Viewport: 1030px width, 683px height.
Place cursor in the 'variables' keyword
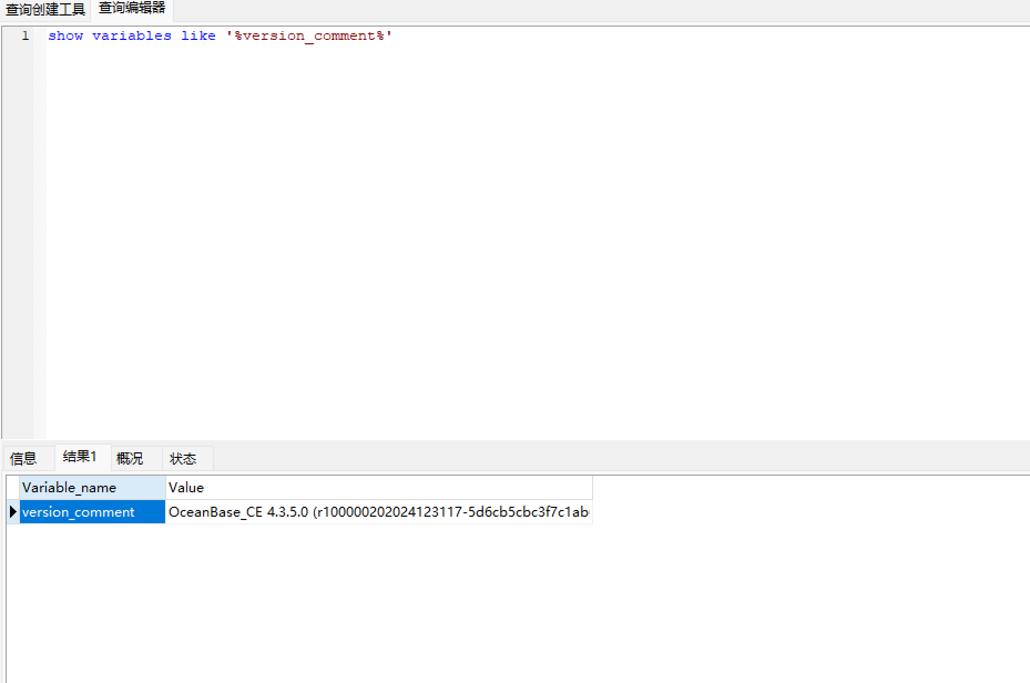tap(132, 36)
